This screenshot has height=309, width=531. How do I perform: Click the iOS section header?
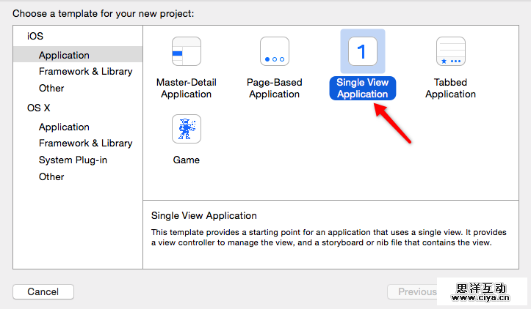pyautogui.click(x=35, y=36)
